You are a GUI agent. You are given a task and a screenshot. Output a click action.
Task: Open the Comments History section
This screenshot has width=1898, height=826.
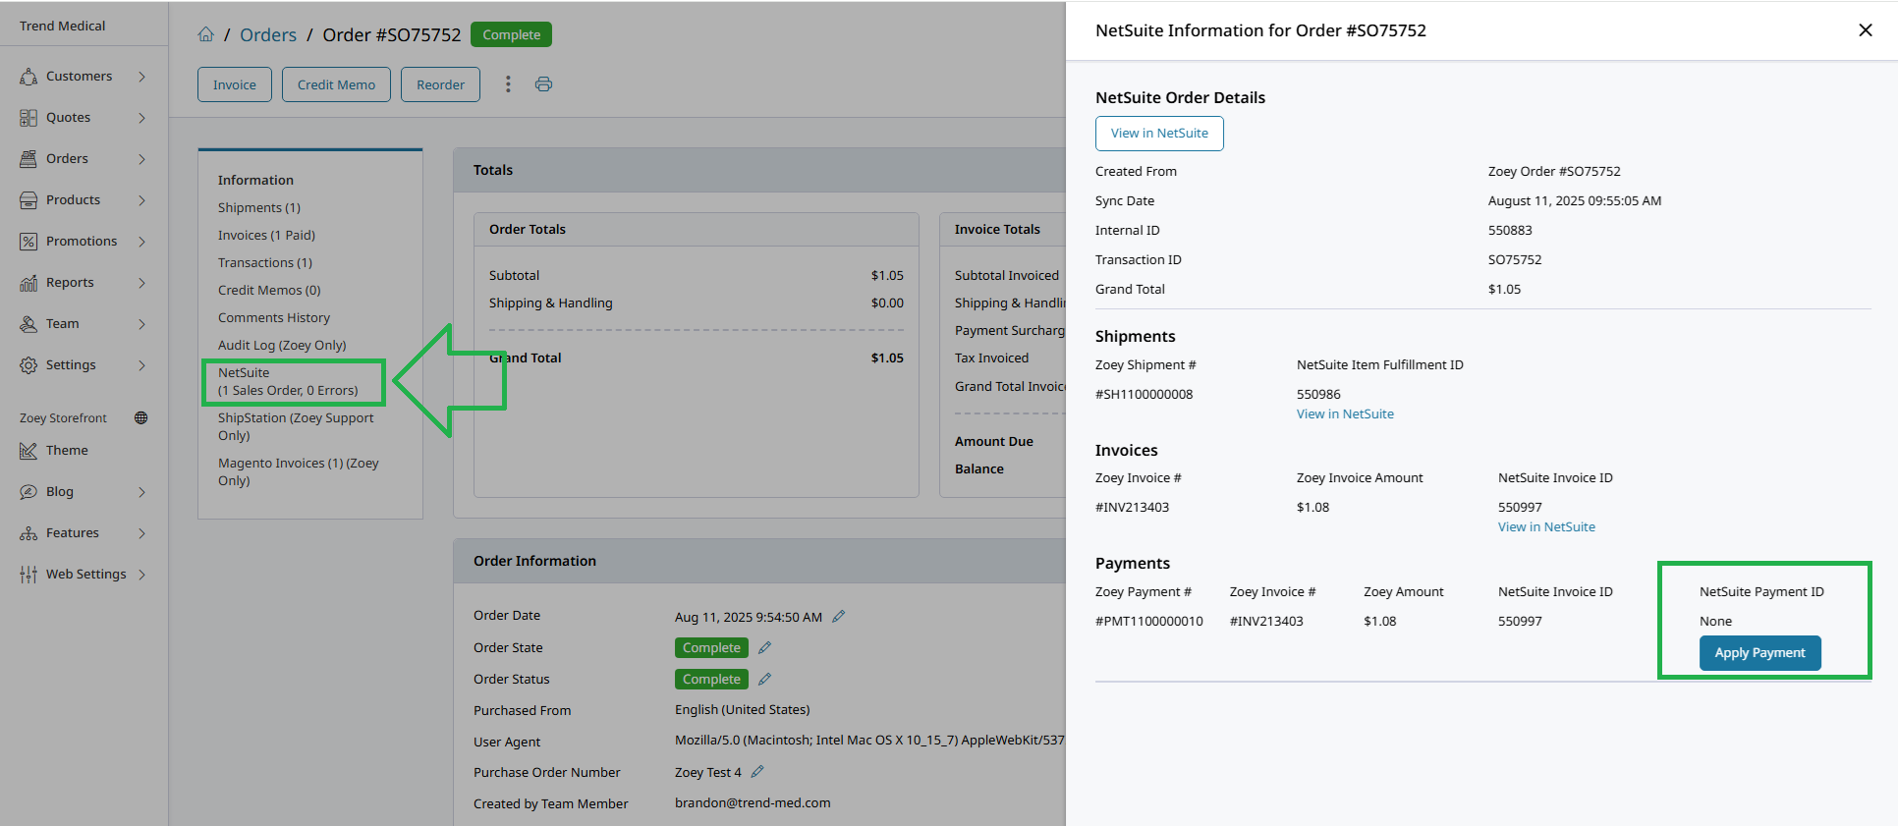tap(274, 317)
